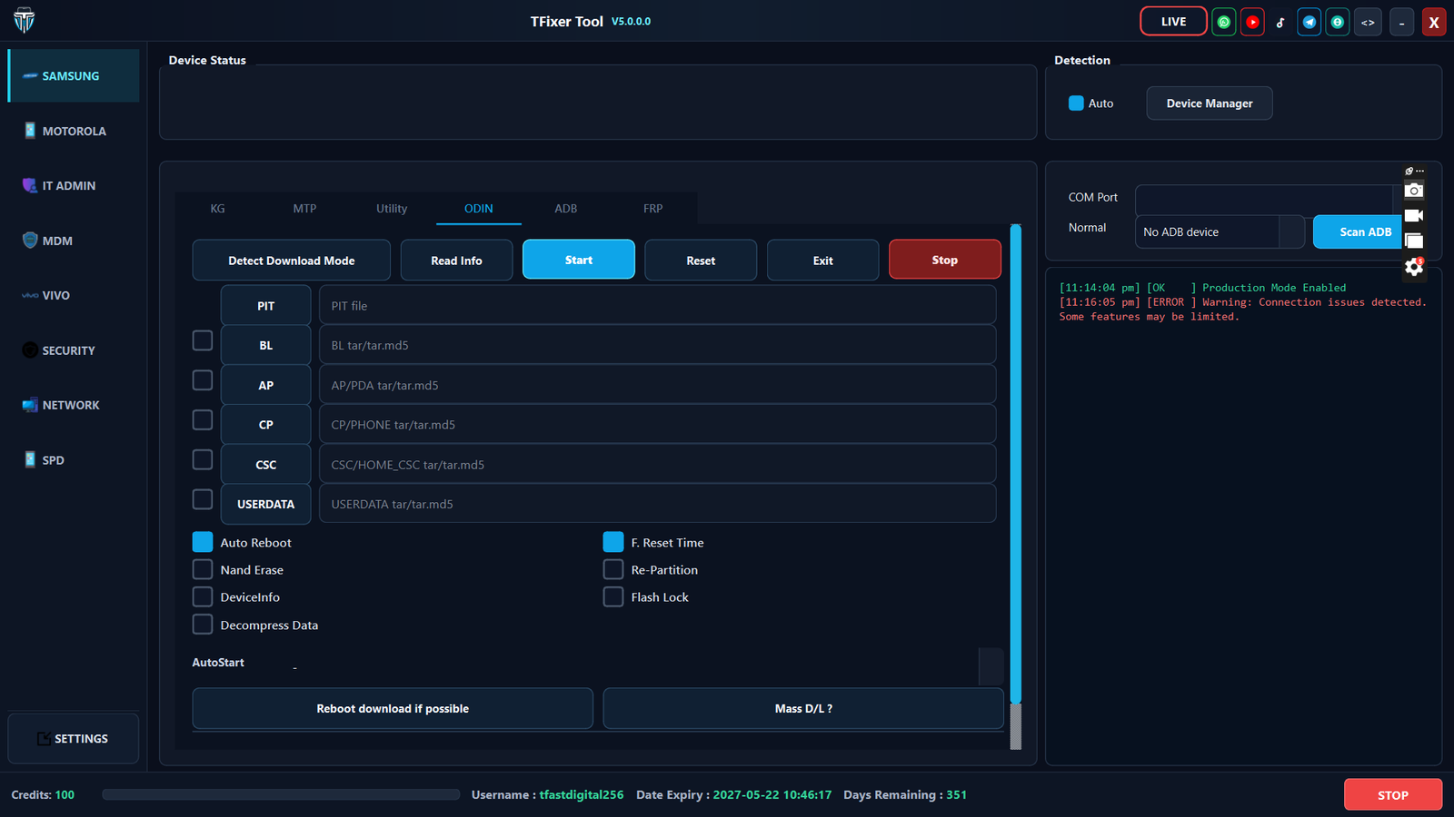This screenshot has height=817, width=1454.
Task: Enable the DeviceInfo option
Action: point(203,596)
